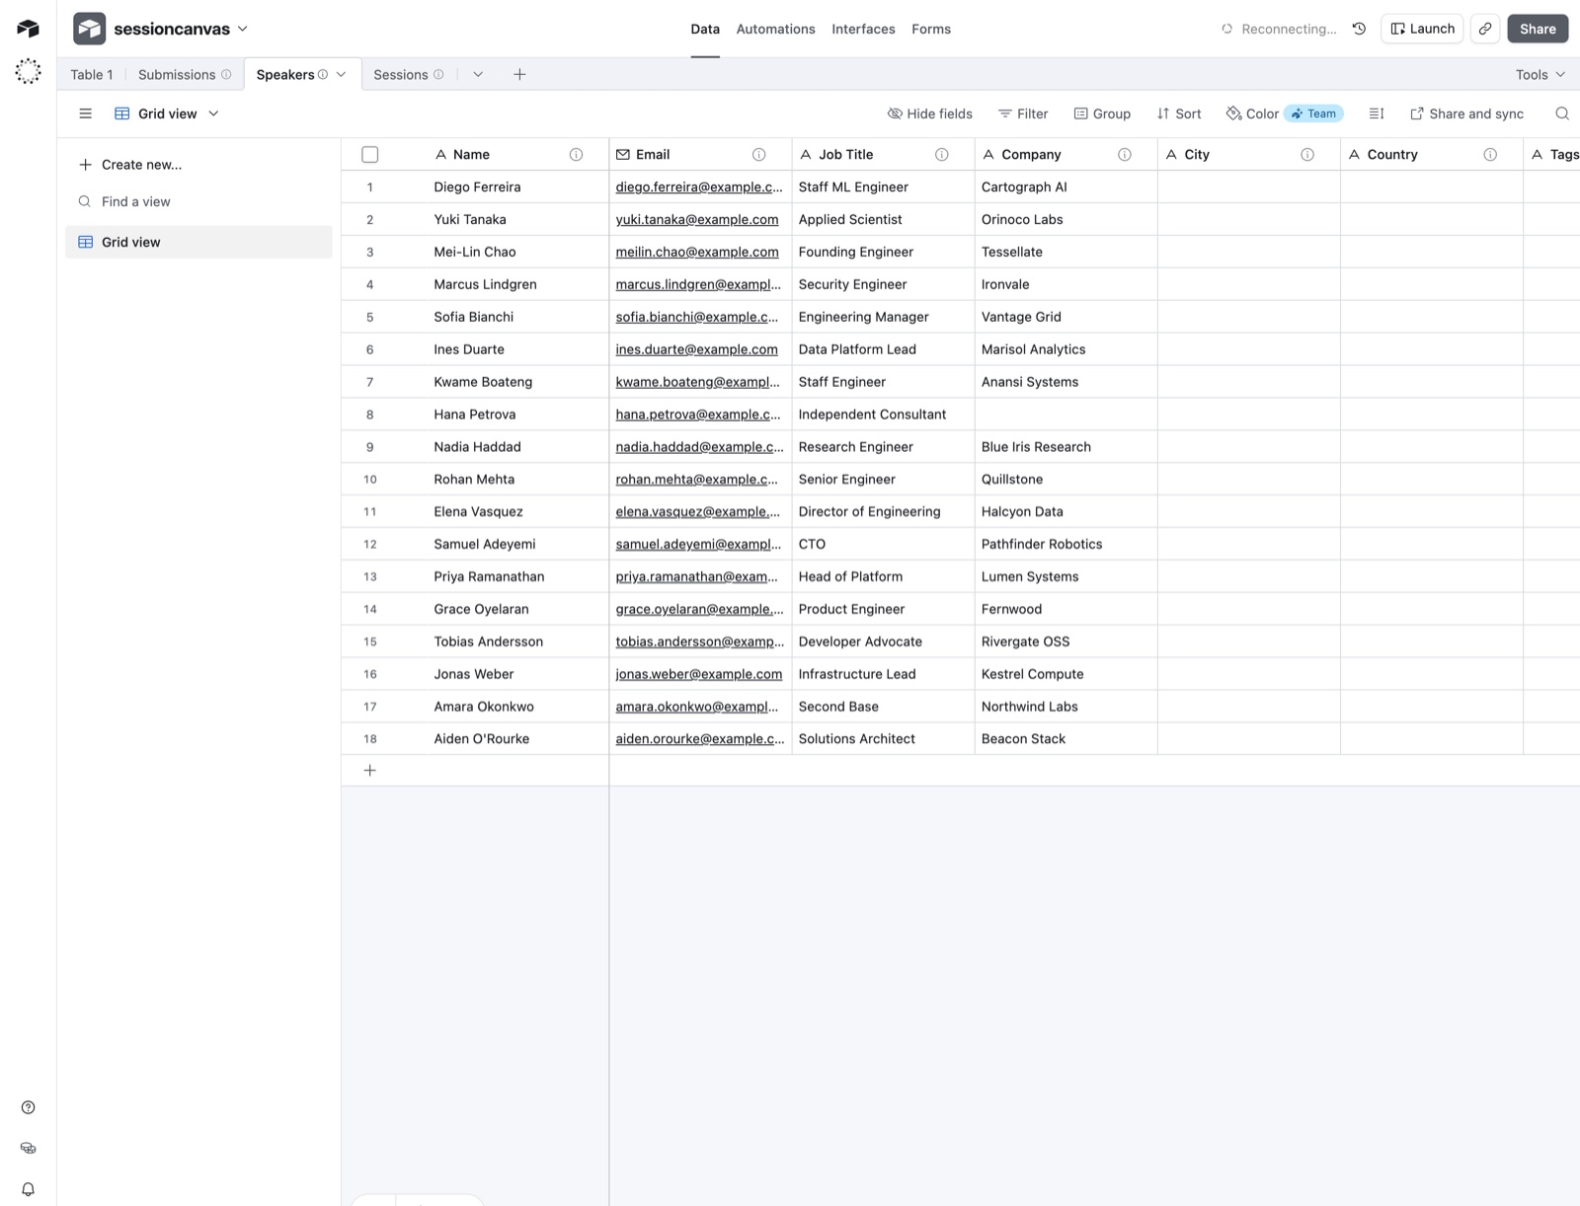Click Share and sync
Screen dimensions: 1580x1206
(1466, 113)
